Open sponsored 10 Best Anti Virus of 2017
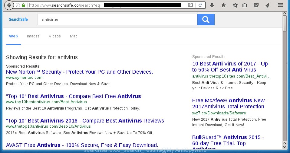The width and height of the screenshot is (290, 153). click(x=230, y=67)
